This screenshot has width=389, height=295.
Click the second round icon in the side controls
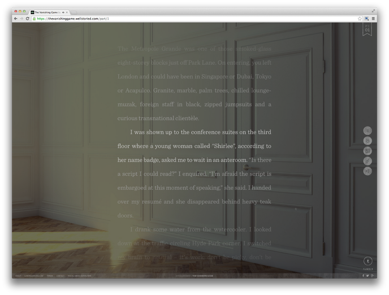(x=367, y=141)
